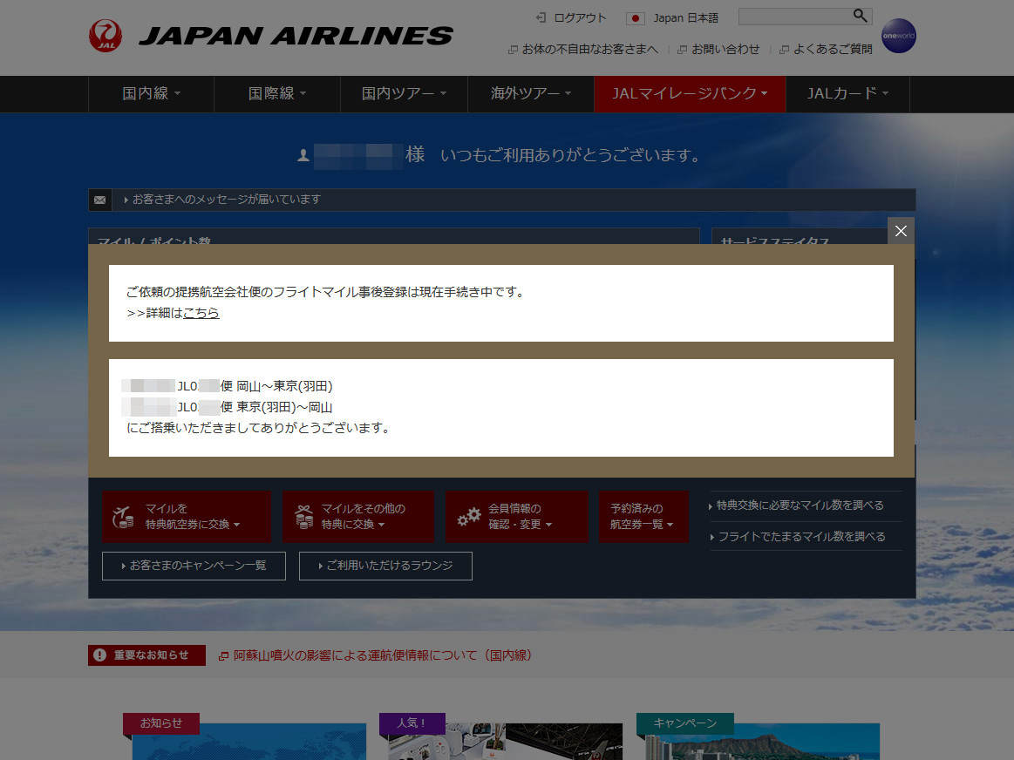Open the お問い合わせ link
The width and height of the screenshot is (1014, 760).
725,49
